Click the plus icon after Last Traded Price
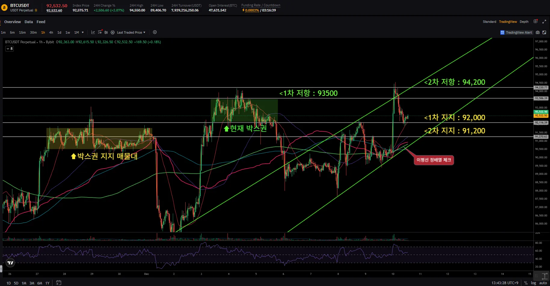Viewport: 550px width, 286px height. tap(155, 32)
